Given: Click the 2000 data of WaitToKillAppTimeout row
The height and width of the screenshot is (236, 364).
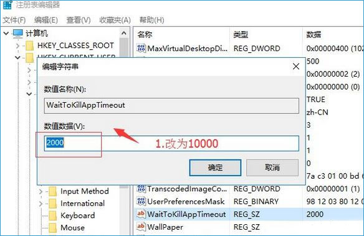Looking at the screenshot, I should click(x=315, y=214).
